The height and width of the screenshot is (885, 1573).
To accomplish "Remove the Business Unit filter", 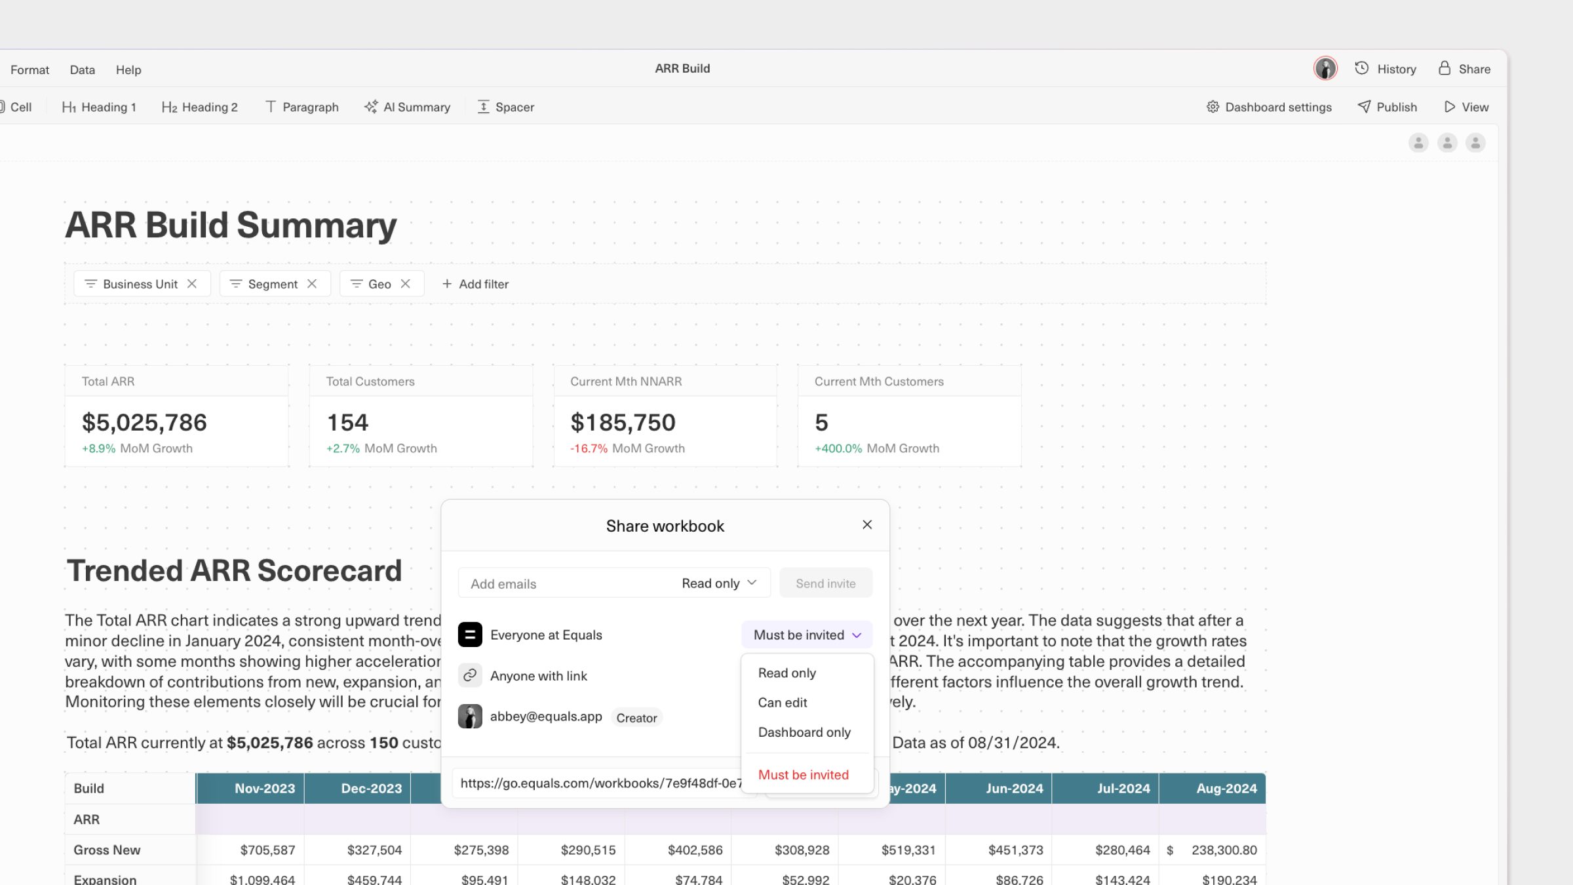I will coord(192,284).
